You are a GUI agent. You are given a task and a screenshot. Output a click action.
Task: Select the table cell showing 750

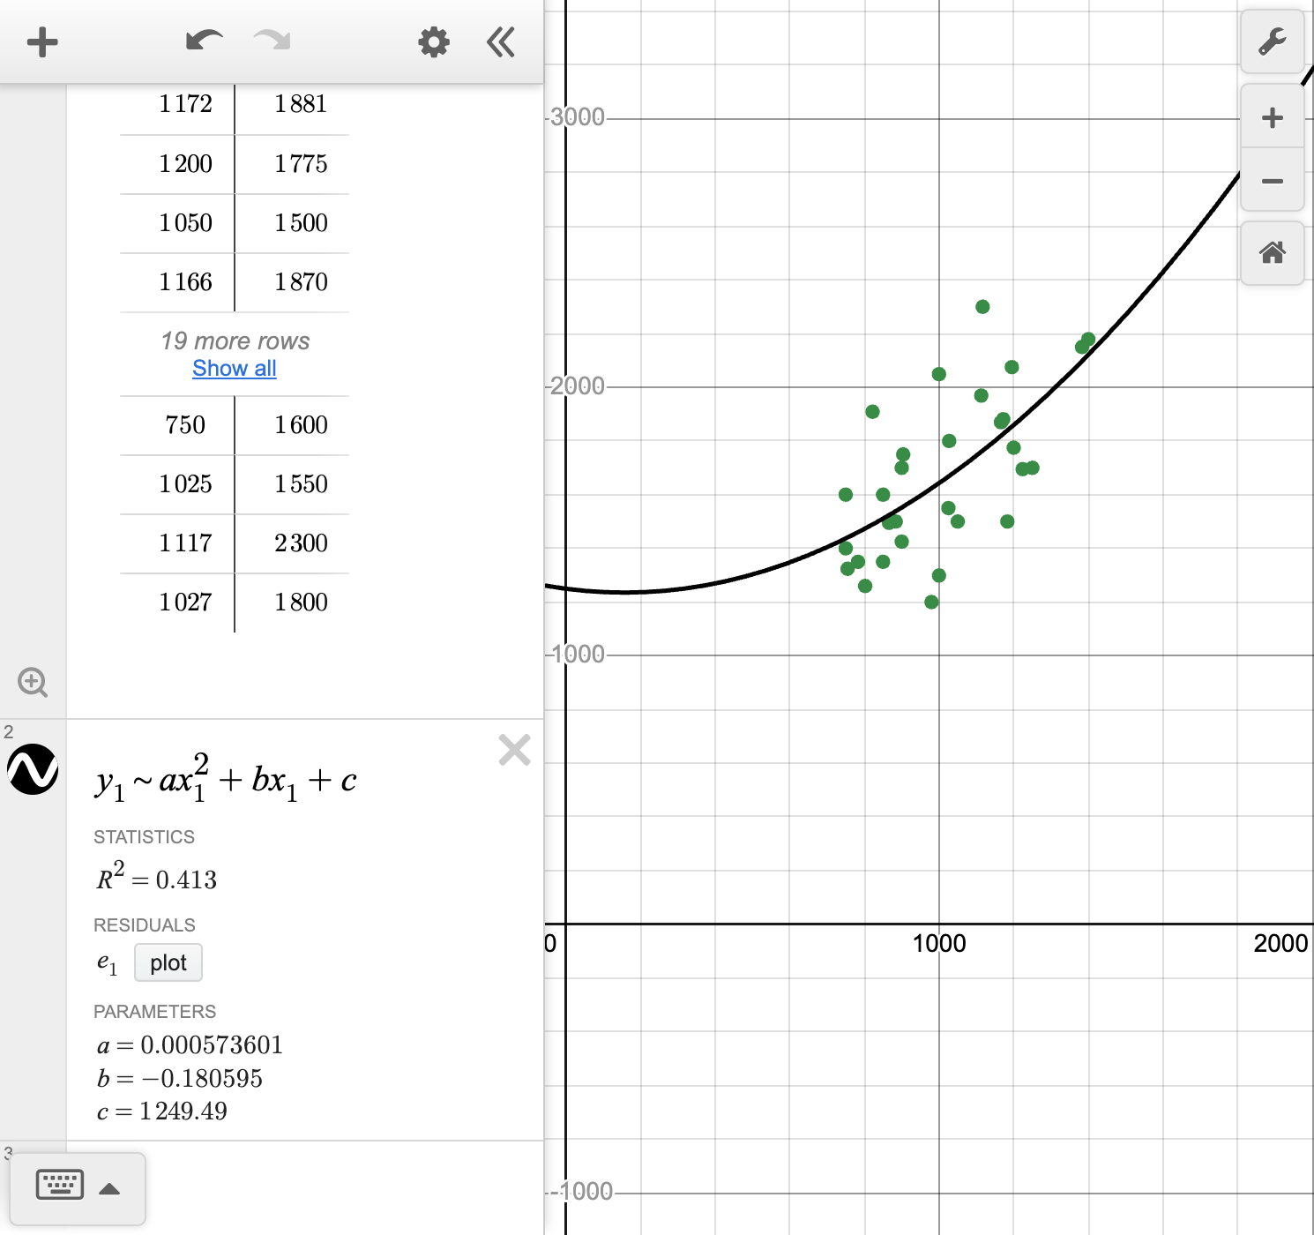(x=185, y=425)
